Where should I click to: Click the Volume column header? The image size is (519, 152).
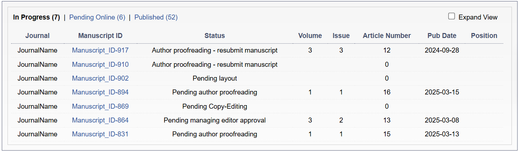(x=310, y=36)
